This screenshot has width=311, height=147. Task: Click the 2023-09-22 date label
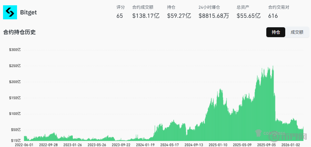pos(121,145)
